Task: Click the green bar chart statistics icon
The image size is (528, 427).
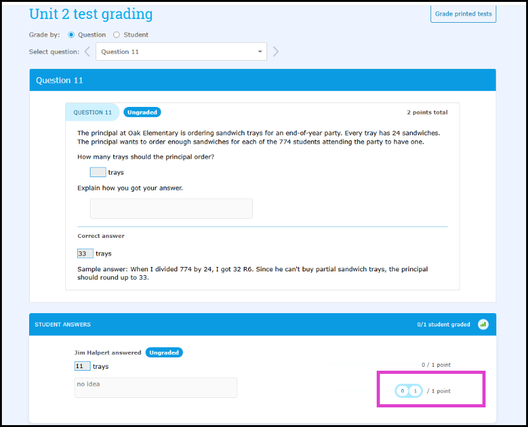Action: [x=483, y=325]
